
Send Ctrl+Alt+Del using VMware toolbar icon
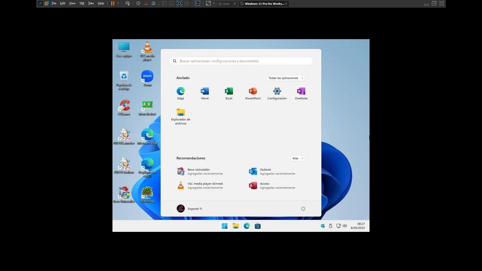click(128, 3)
